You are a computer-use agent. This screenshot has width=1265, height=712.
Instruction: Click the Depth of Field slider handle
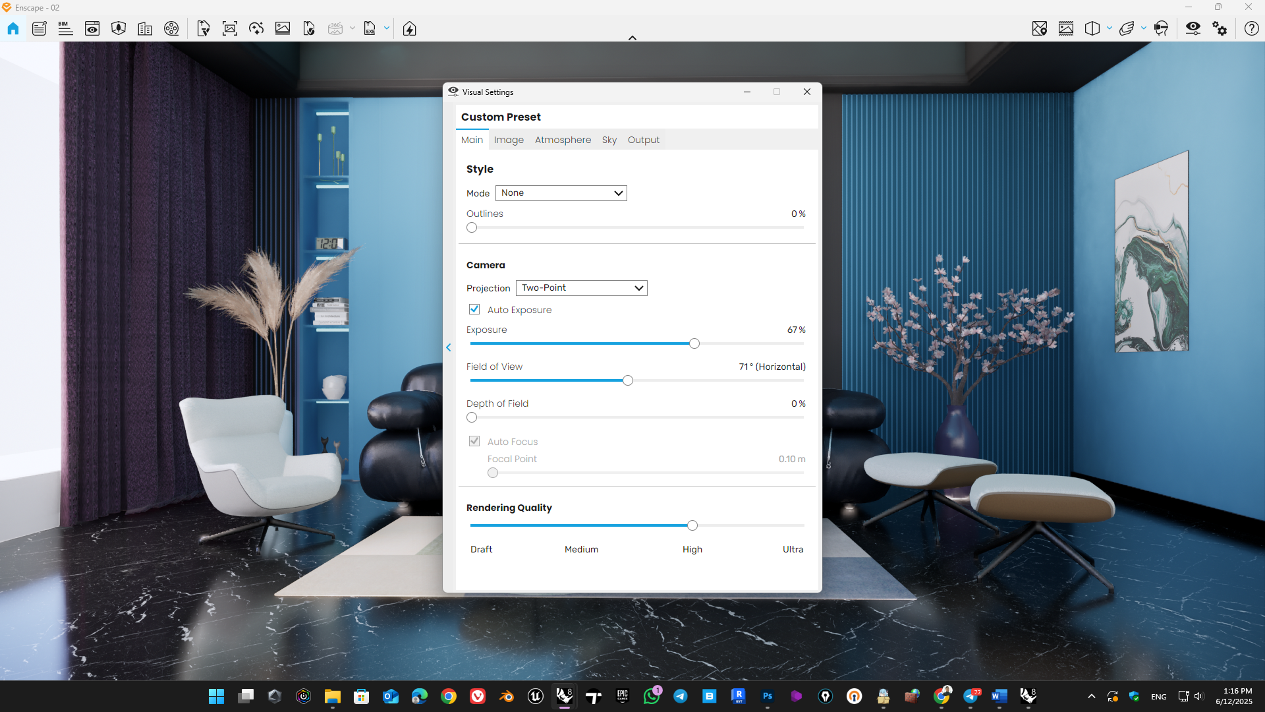click(472, 417)
